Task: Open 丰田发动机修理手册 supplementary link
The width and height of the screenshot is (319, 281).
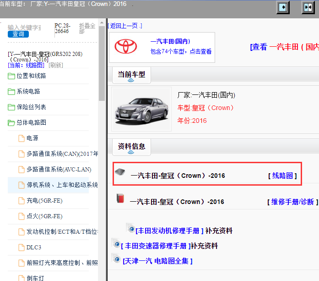Action: pyautogui.click(x=169, y=231)
